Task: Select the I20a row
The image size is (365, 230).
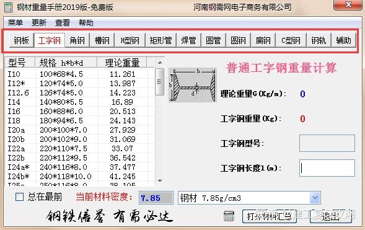Action: [x=80, y=130]
